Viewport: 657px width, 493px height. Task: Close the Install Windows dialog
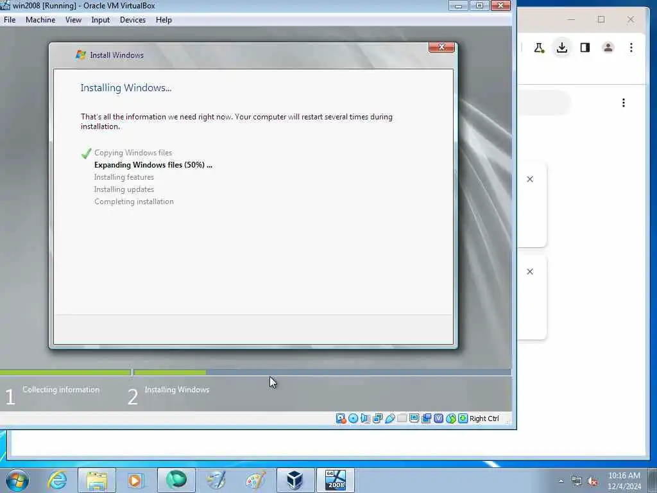441,48
